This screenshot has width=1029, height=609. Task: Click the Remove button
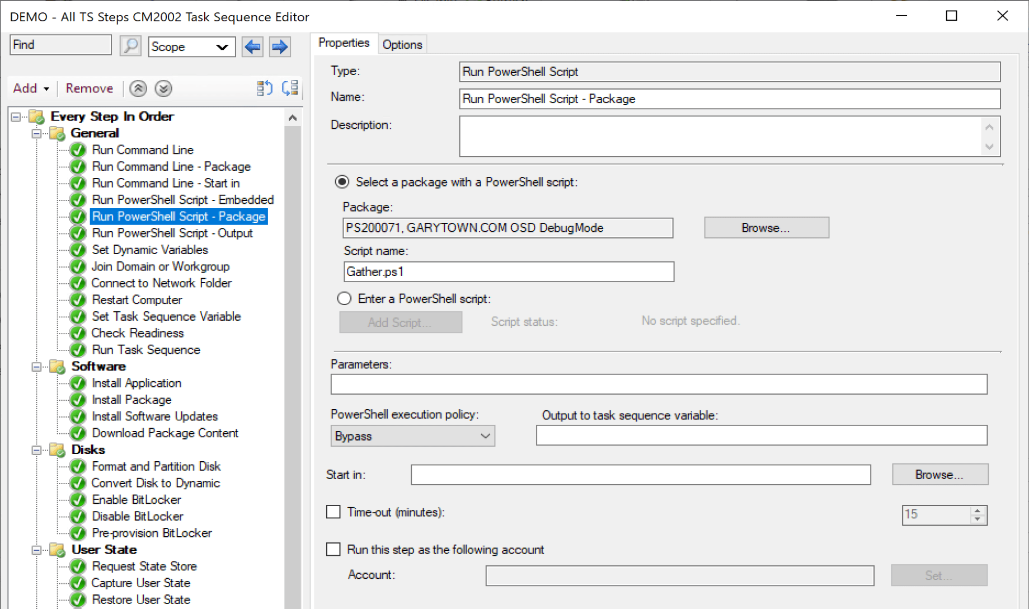coord(89,88)
